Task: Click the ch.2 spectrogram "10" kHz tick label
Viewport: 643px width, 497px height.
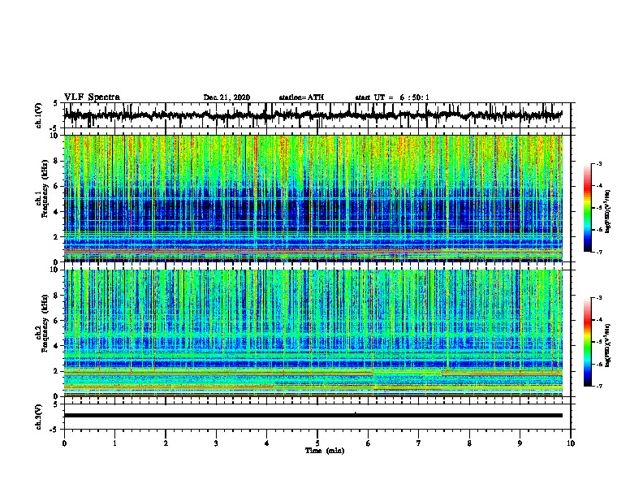Action: pyautogui.click(x=54, y=270)
